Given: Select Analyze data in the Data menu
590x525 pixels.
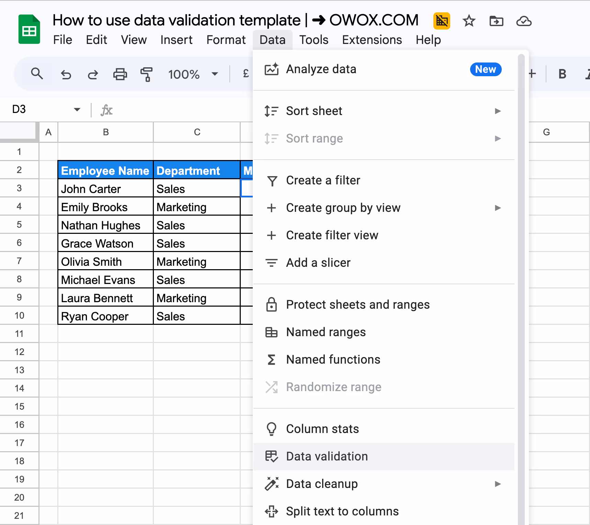Looking at the screenshot, I should pos(321,69).
